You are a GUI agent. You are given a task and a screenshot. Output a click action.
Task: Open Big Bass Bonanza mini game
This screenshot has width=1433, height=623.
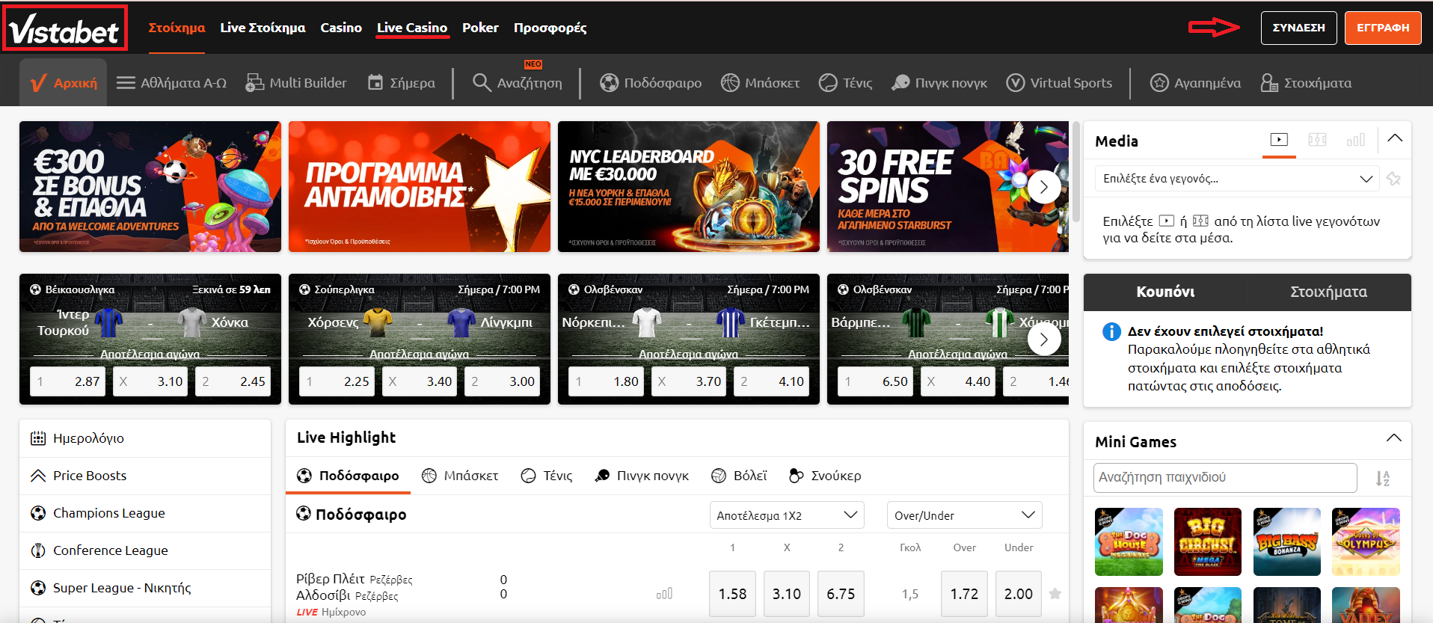tap(1287, 542)
